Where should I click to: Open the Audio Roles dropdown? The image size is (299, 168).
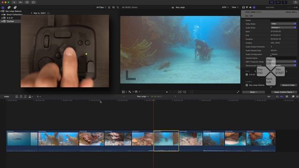[284, 28]
